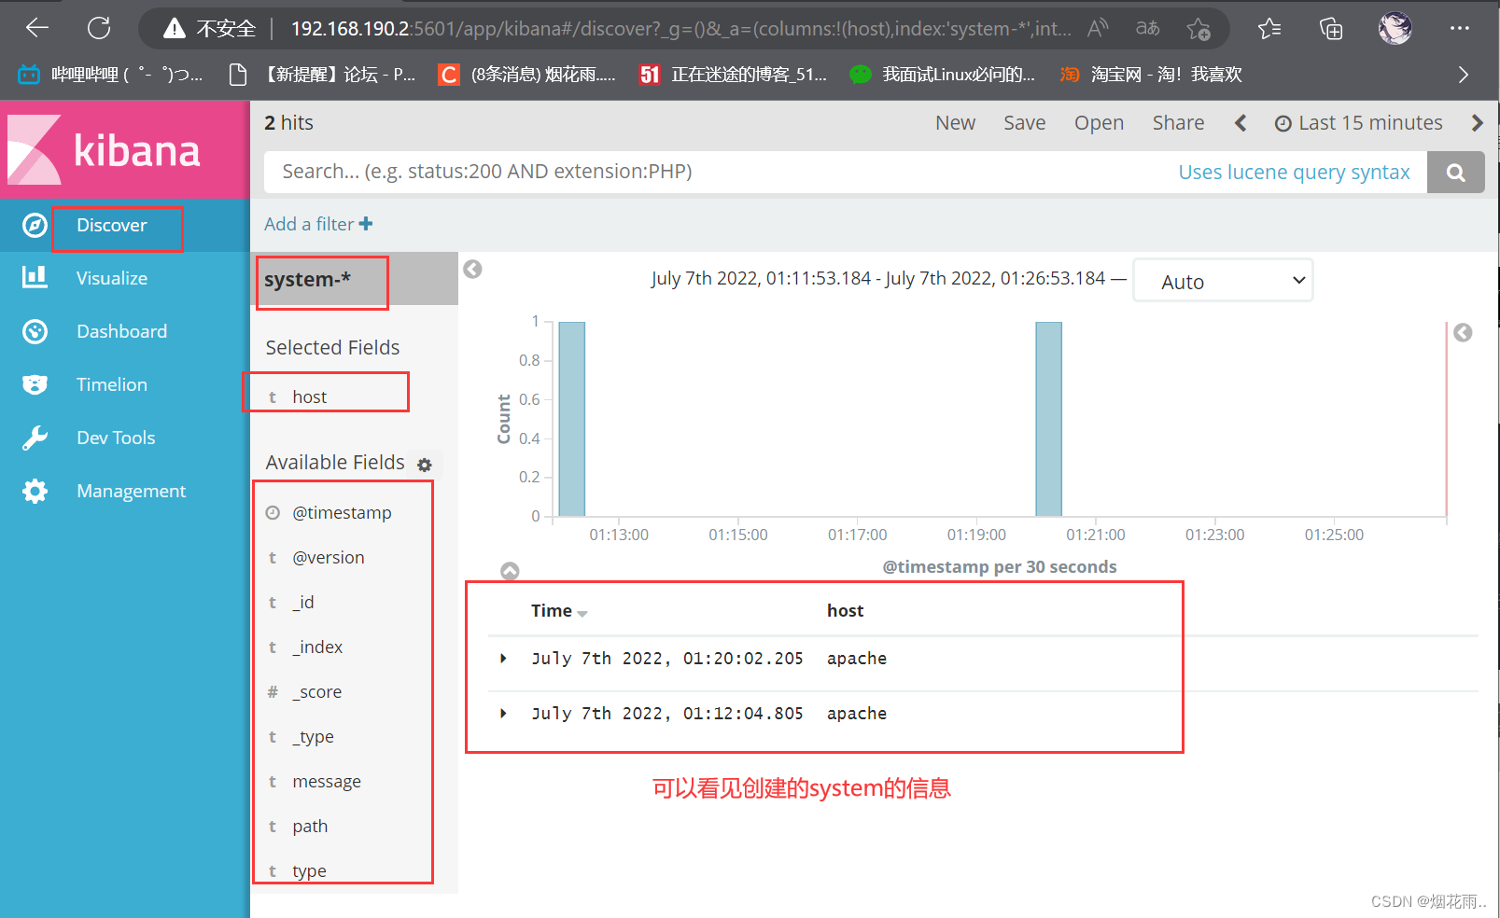The height and width of the screenshot is (918, 1500).
Task: Click the host column header
Action: [845, 611]
